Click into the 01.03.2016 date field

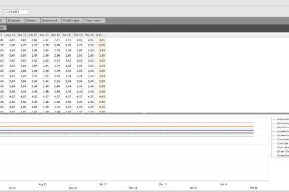[15, 12]
